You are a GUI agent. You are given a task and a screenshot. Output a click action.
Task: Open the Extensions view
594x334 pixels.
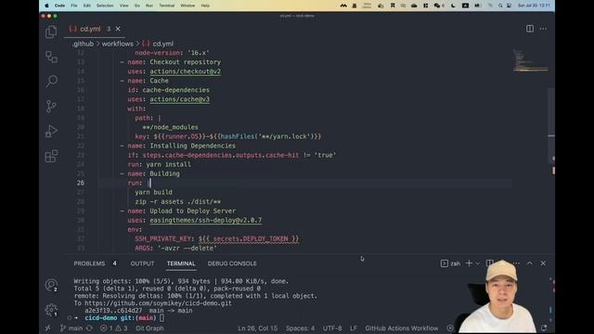click(51, 156)
